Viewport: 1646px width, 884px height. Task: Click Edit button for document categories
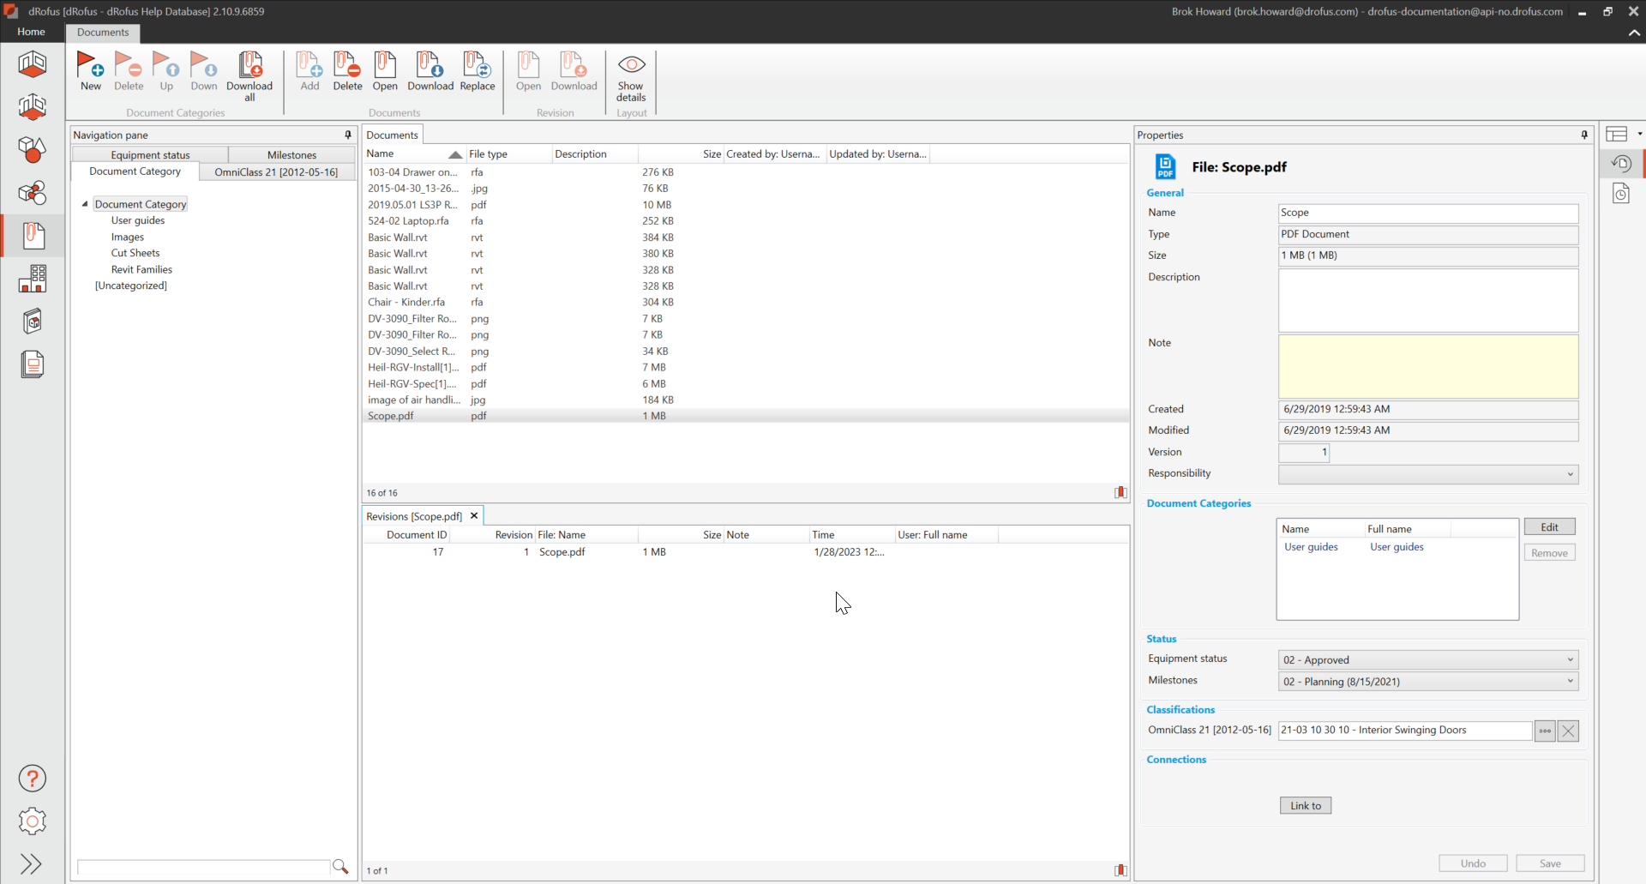click(x=1549, y=527)
